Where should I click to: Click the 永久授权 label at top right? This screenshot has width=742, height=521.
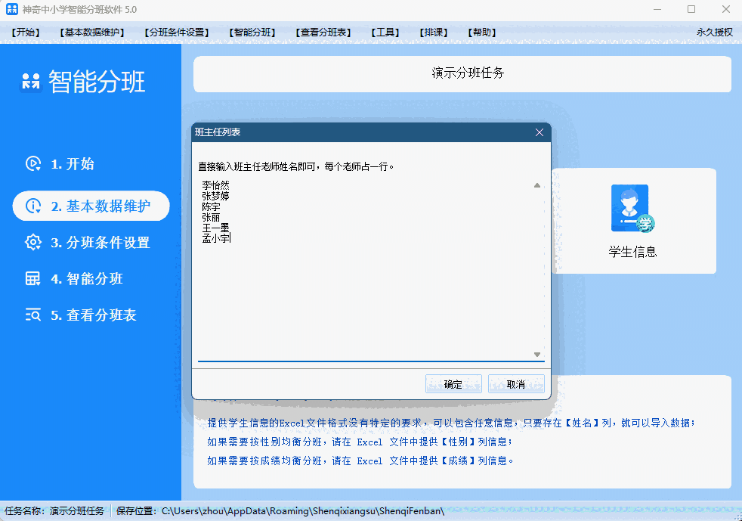coord(714,32)
